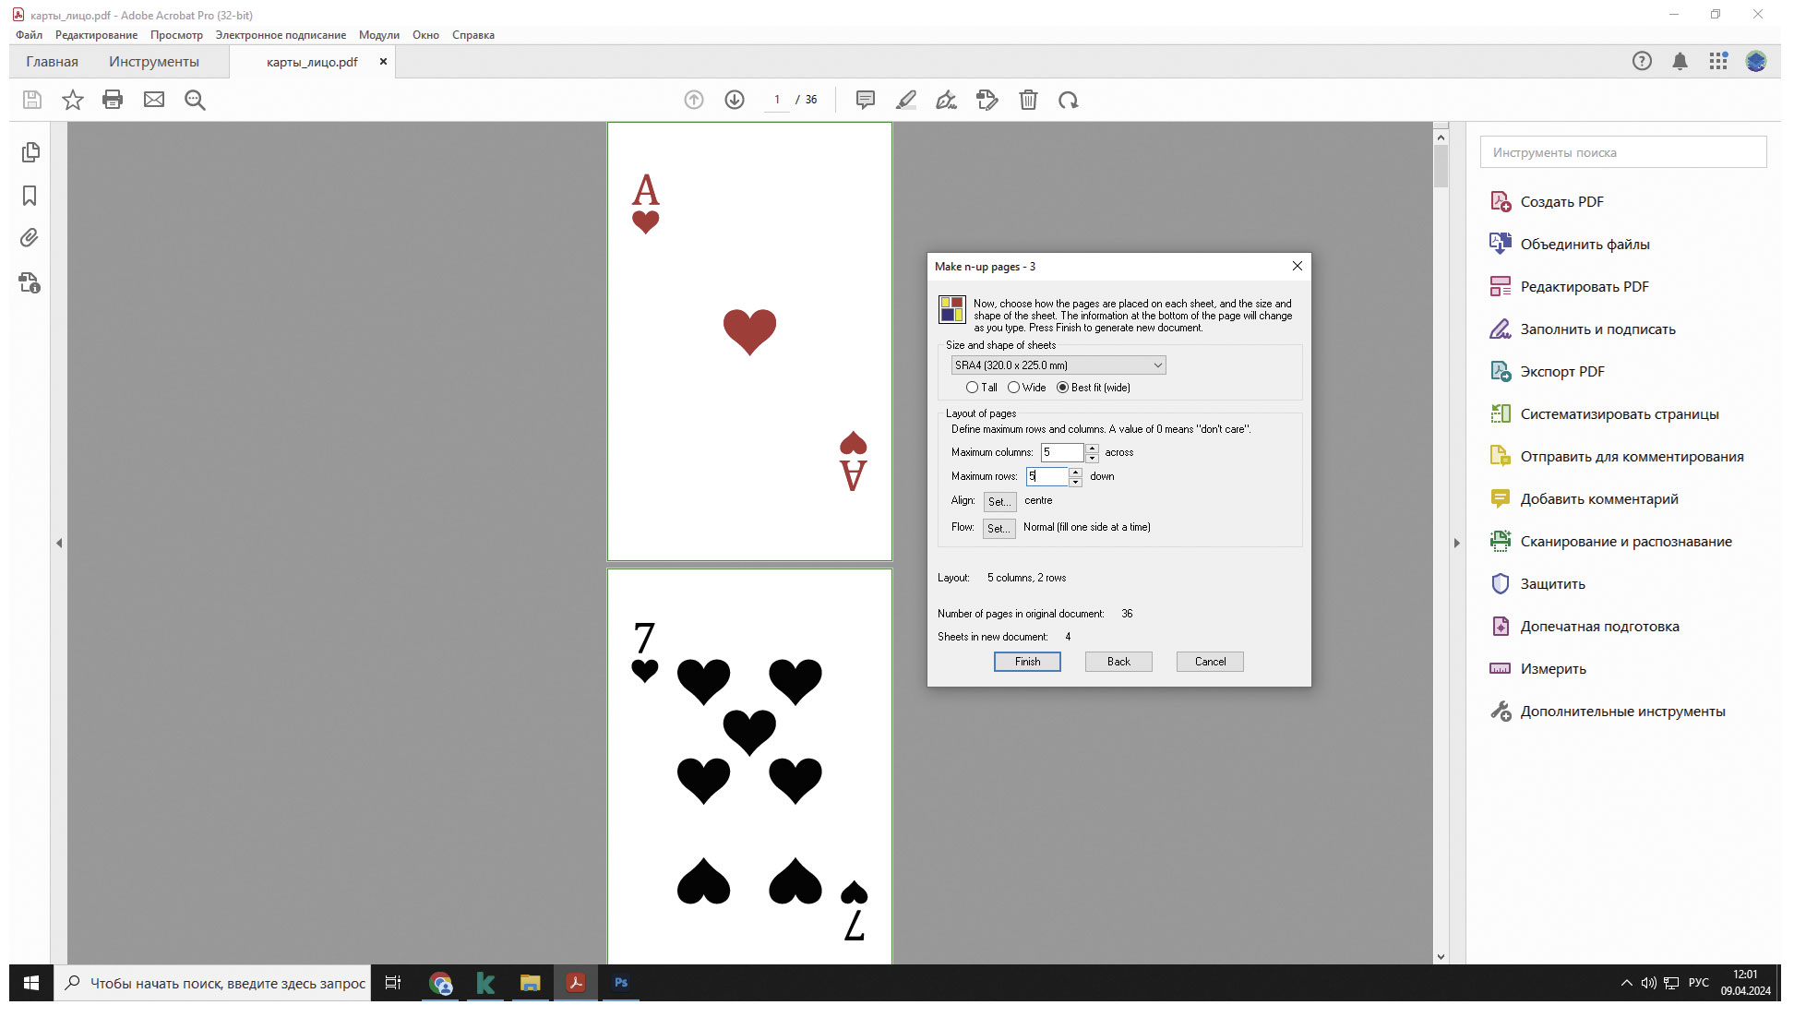Click the Инструменты поиска search field
1794x1017 pixels.
point(1623,152)
